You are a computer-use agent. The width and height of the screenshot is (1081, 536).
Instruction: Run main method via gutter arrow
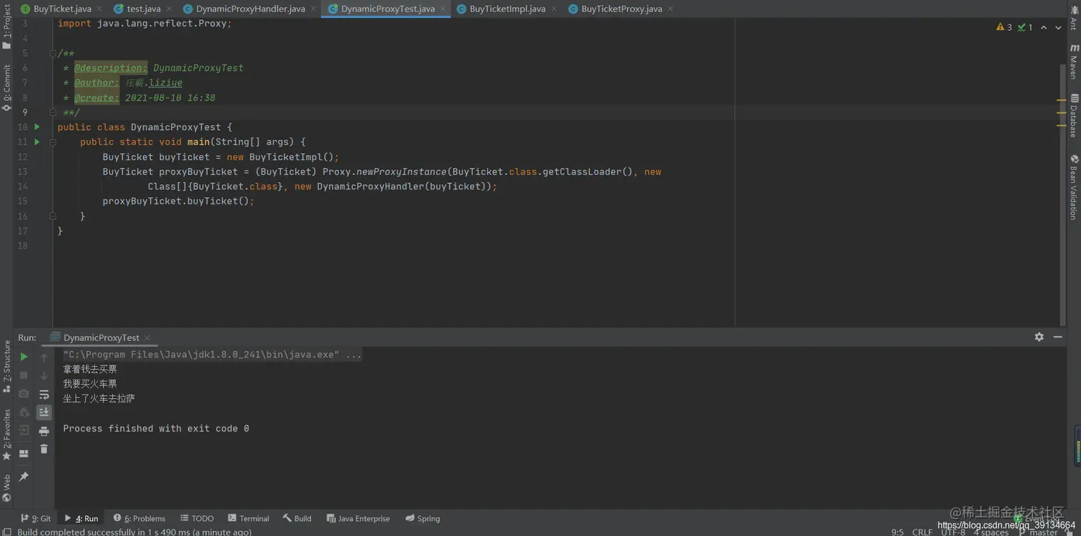click(x=37, y=142)
